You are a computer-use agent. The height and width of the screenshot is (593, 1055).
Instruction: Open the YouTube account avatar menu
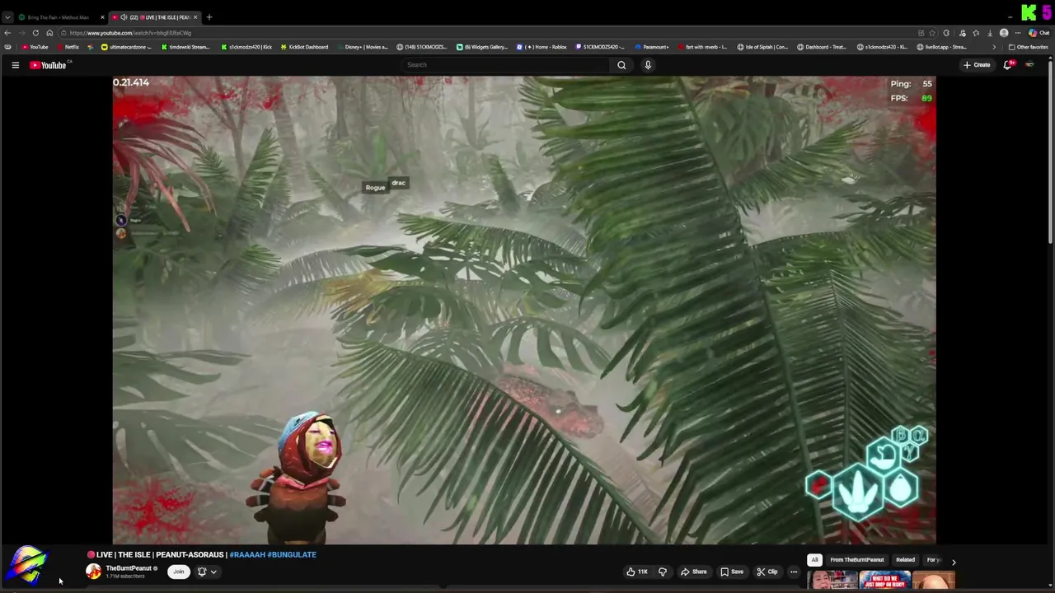coord(1029,65)
